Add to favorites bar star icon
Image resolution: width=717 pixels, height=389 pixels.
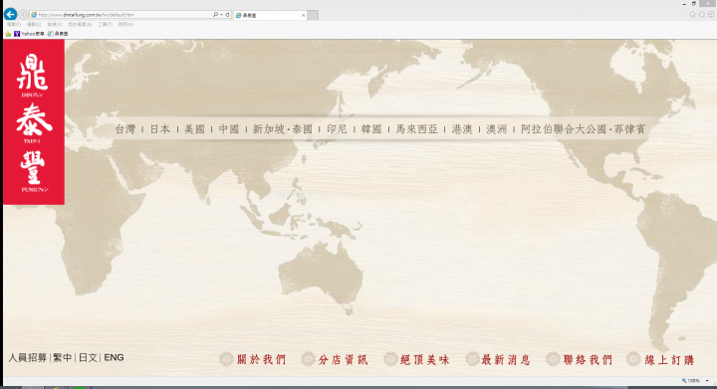pyautogui.click(x=8, y=34)
